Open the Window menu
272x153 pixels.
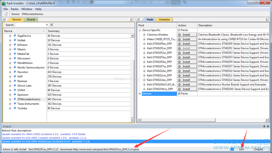click(x=27, y=9)
